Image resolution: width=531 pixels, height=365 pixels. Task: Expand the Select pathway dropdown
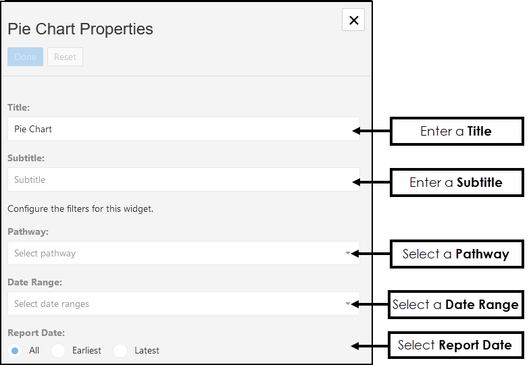183,253
